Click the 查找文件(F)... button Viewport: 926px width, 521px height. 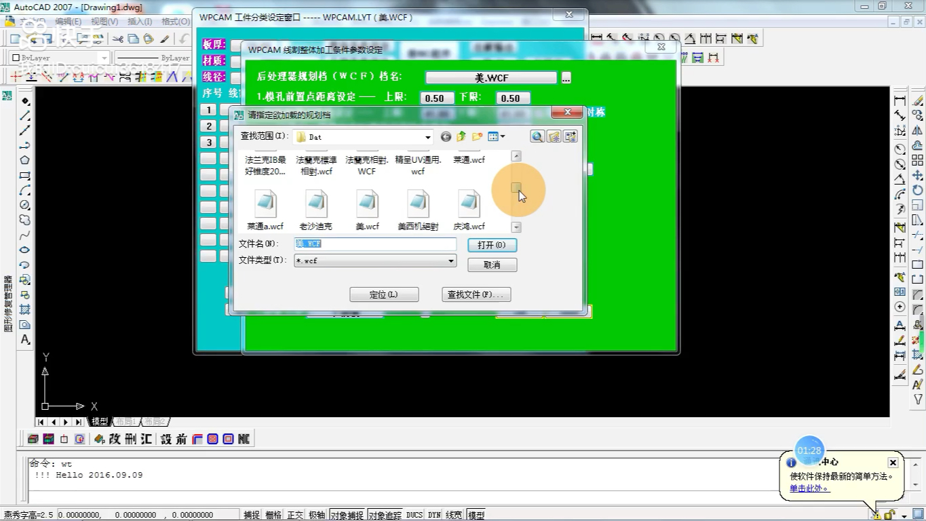point(476,294)
